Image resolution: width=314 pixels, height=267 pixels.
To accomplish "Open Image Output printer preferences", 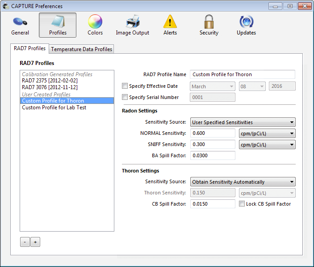I will pos(132,26).
